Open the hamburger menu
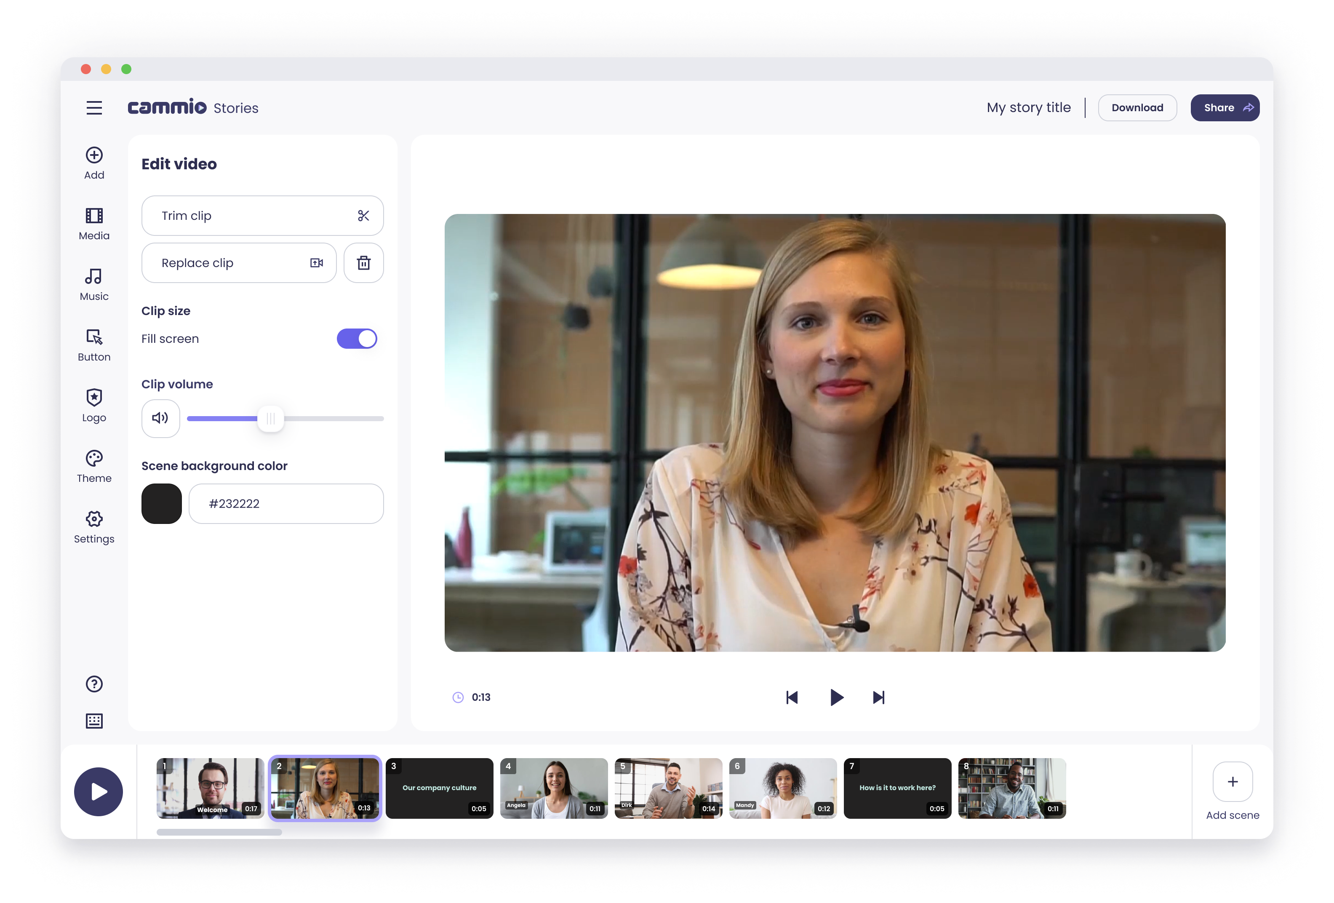This screenshot has height=903, width=1334. click(94, 108)
